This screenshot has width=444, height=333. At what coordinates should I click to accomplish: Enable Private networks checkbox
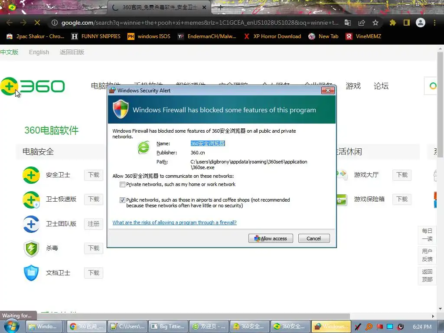click(122, 185)
